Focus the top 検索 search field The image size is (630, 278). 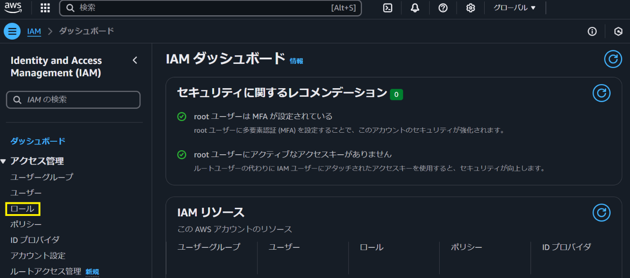211,8
